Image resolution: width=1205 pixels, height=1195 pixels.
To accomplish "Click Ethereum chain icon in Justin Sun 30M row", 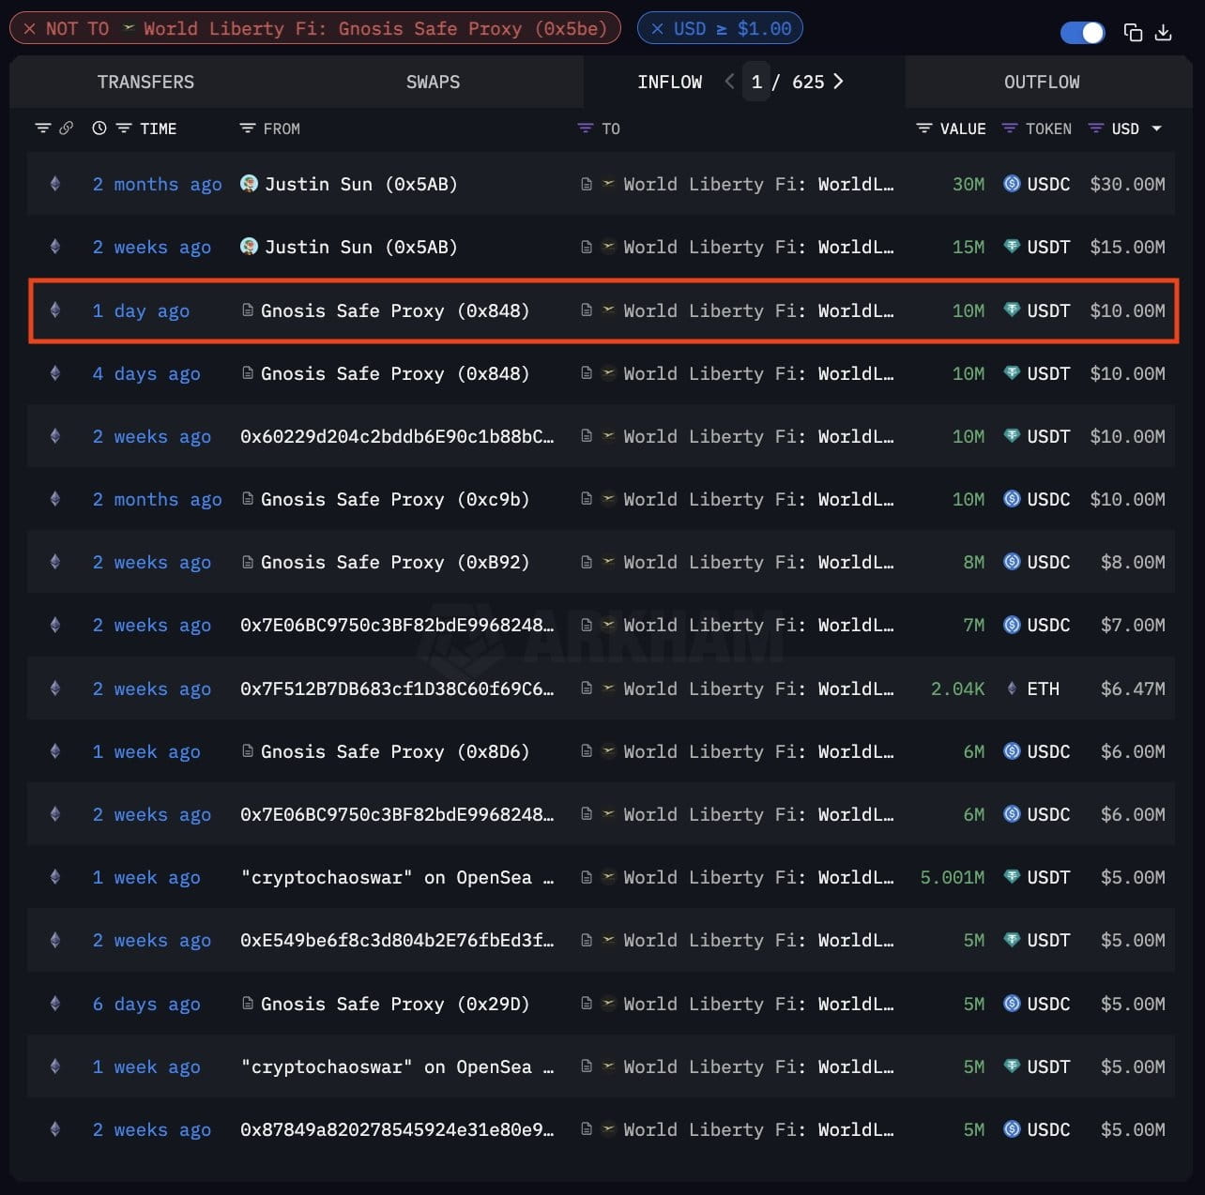I will (x=55, y=184).
